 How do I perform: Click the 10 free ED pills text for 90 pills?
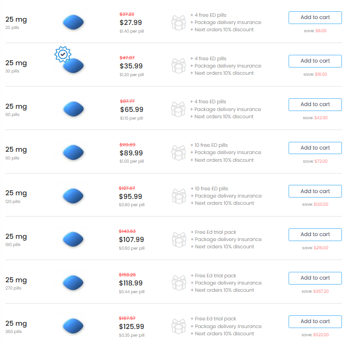[x=211, y=145]
